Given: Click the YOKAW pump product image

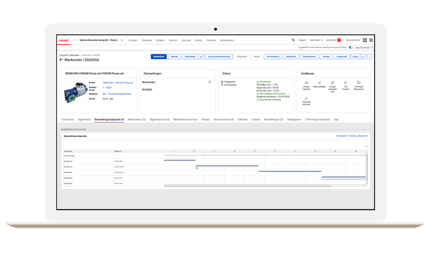Looking at the screenshot, I should 75,91.
